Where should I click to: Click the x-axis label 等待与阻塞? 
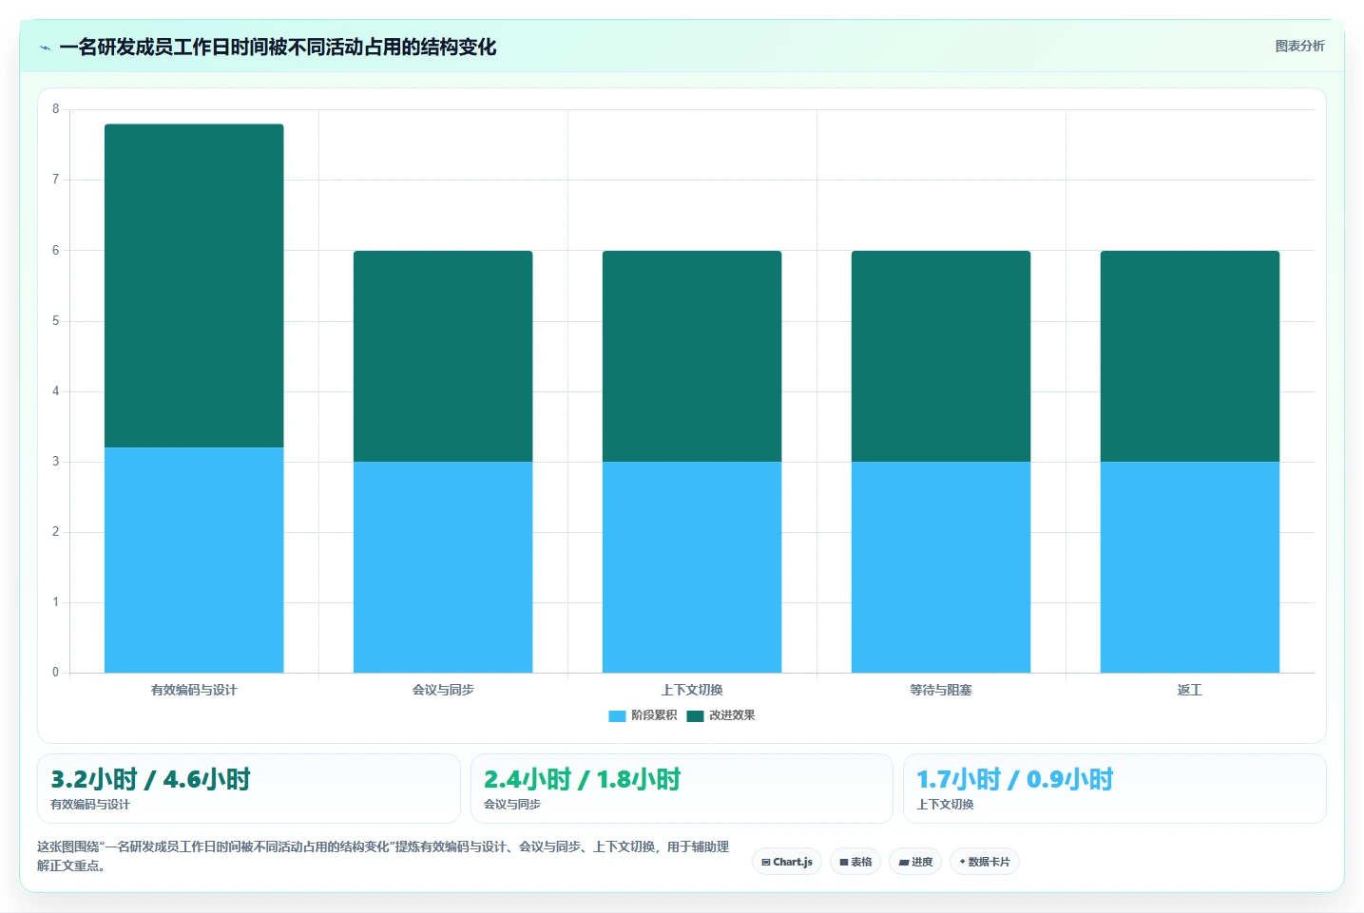click(x=941, y=690)
